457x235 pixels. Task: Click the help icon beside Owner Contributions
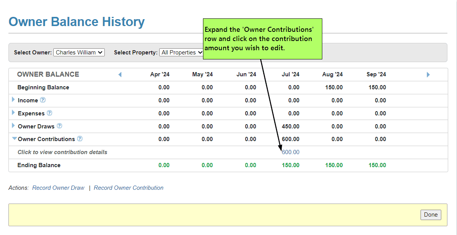point(80,139)
